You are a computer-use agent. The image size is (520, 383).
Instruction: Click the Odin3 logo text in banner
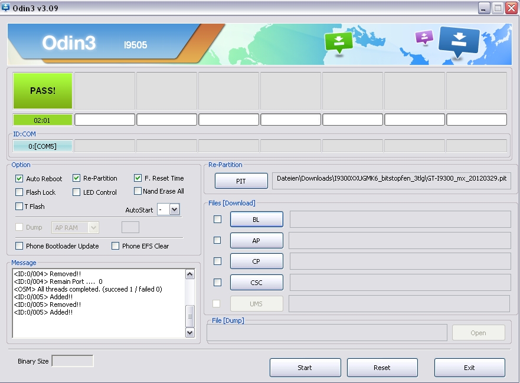click(69, 43)
